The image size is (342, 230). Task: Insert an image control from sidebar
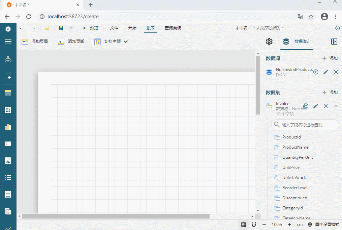(8, 161)
